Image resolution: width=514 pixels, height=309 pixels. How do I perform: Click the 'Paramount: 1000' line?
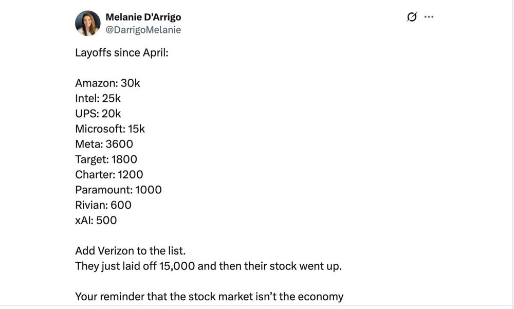[118, 190]
